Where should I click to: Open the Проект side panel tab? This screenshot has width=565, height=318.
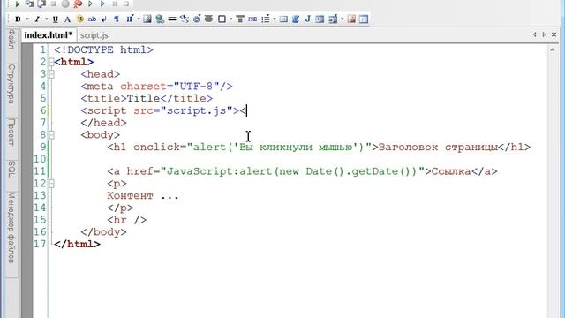[11, 132]
